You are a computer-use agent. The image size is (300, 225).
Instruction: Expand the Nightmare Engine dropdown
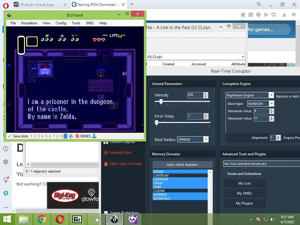pyautogui.click(x=271, y=95)
